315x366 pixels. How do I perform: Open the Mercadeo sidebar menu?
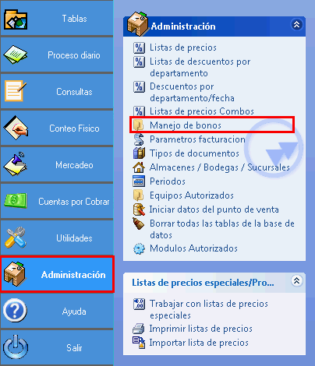tap(57, 164)
